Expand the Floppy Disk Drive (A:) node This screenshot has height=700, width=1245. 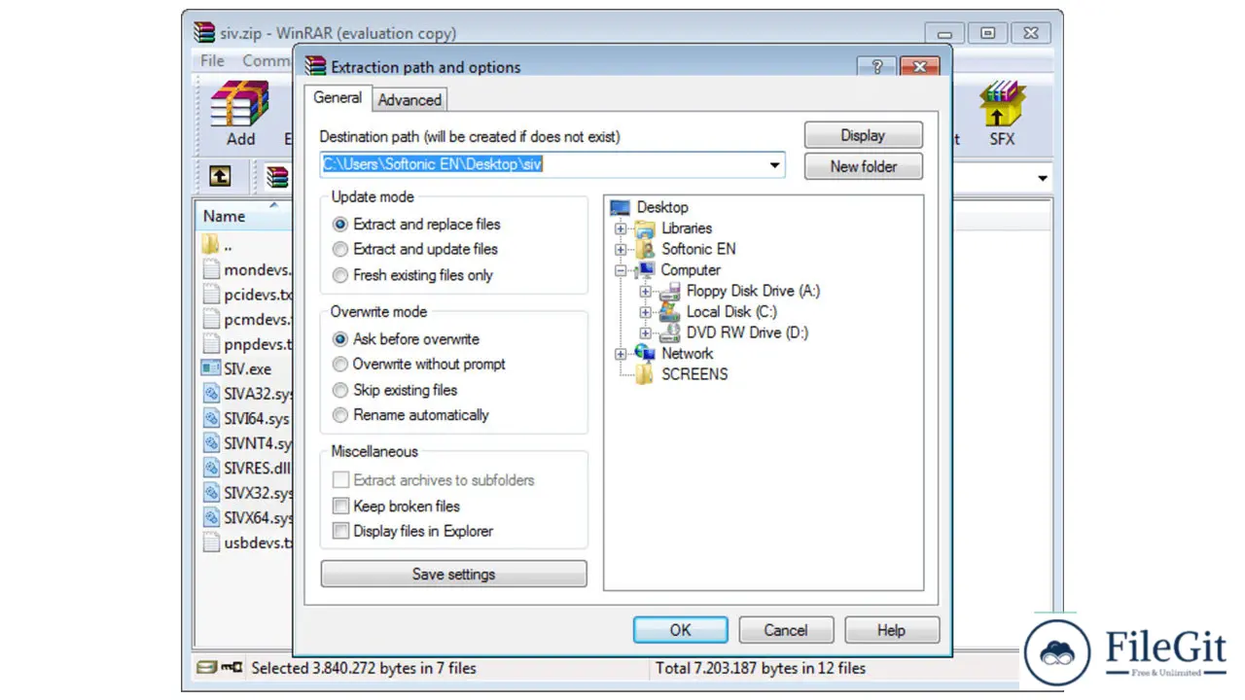[x=645, y=291]
